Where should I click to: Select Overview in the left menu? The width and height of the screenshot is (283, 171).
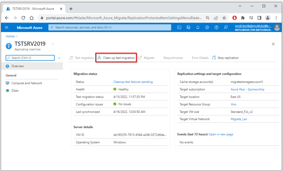tap(32, 66)
